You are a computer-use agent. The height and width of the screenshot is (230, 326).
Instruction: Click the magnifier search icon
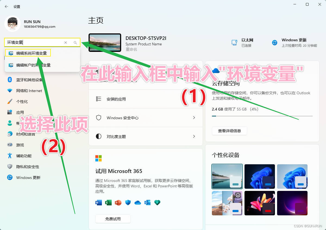click(x=75, y=43)
